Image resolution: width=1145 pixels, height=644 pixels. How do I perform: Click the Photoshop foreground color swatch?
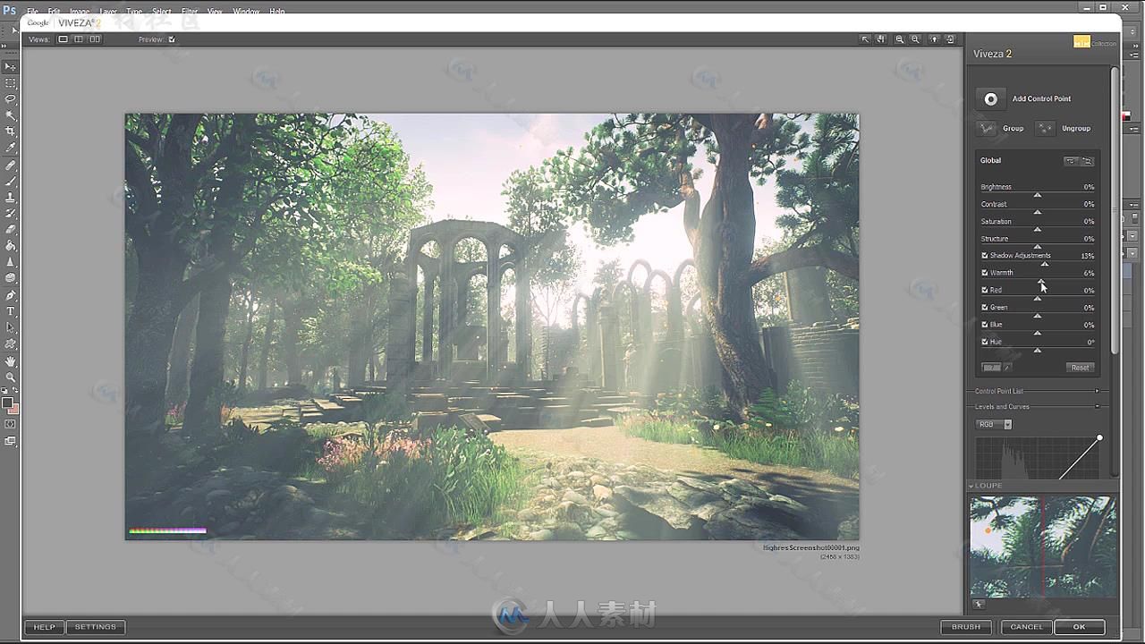[x=8, y=403]
